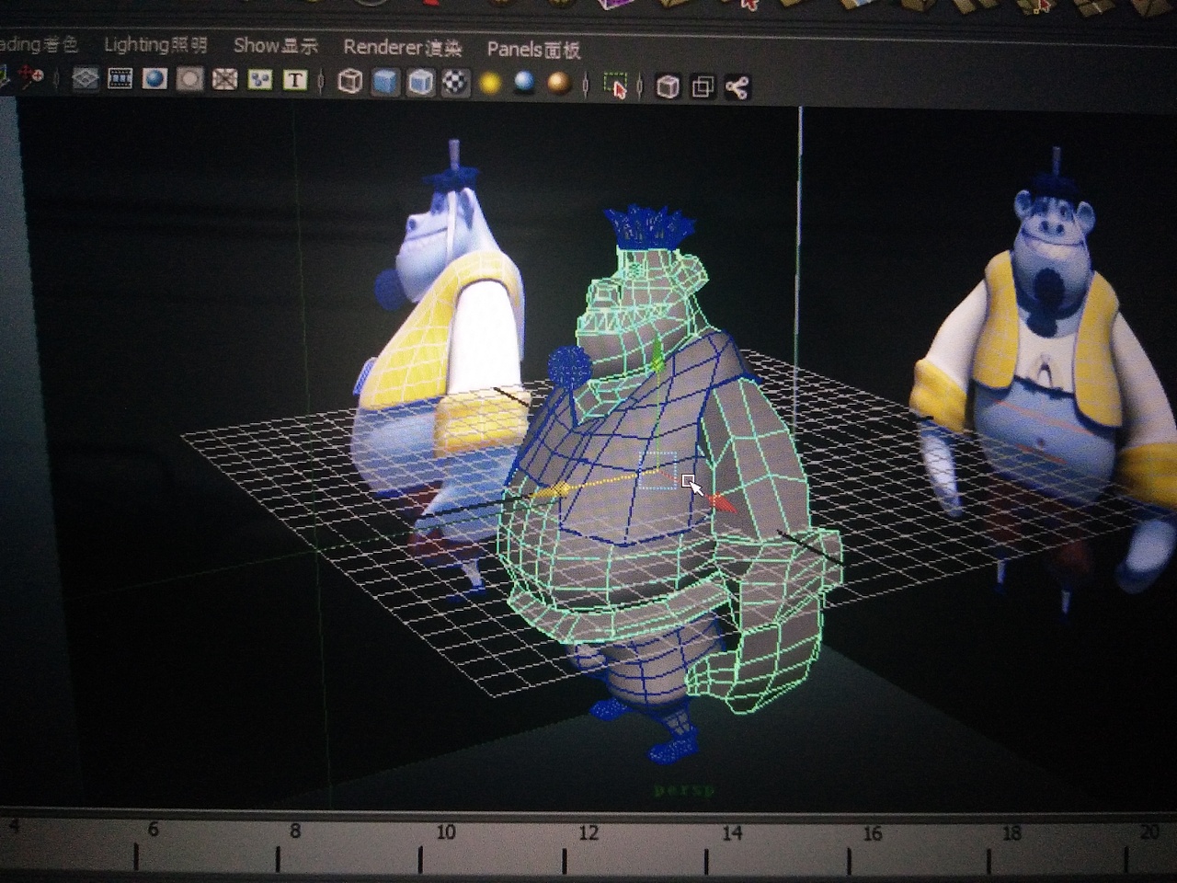Toggle the resolution gate icon
This screenshot has height=883, width=1177.
(154, 79)
